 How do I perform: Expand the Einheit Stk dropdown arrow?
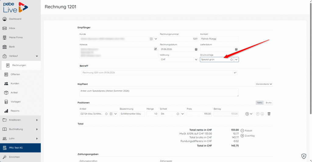pos(183,114)
